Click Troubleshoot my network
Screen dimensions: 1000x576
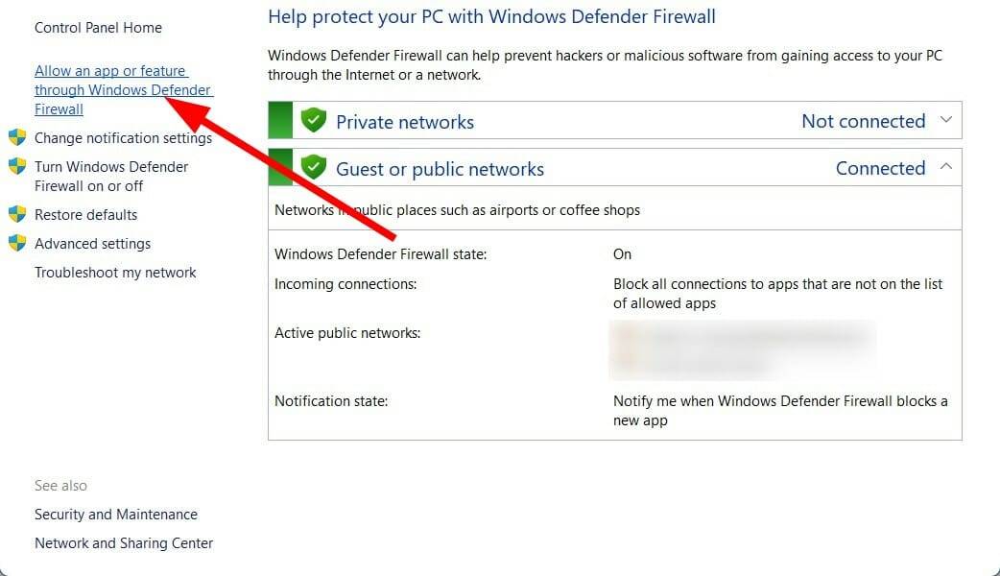[115, 273]
